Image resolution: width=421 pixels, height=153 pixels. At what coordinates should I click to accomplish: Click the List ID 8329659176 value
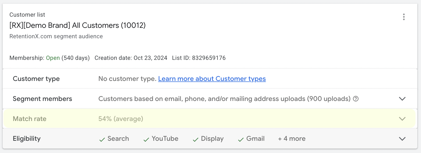[x=199, y=58]
